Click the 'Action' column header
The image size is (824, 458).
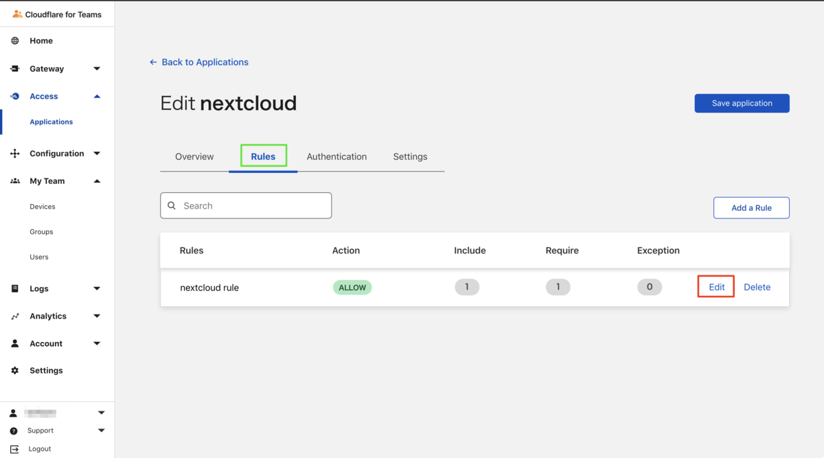tap(346, 251)
